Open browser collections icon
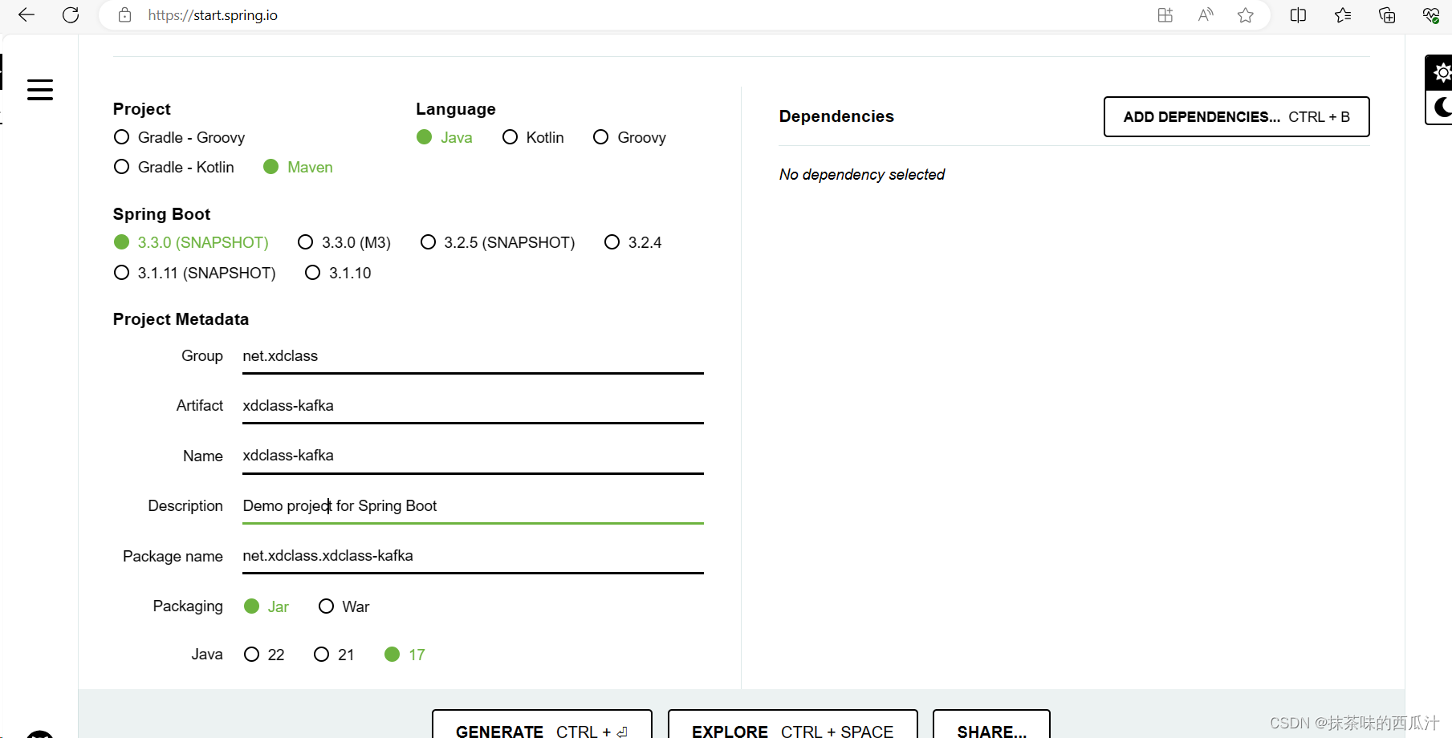 tap(1387, 15)
